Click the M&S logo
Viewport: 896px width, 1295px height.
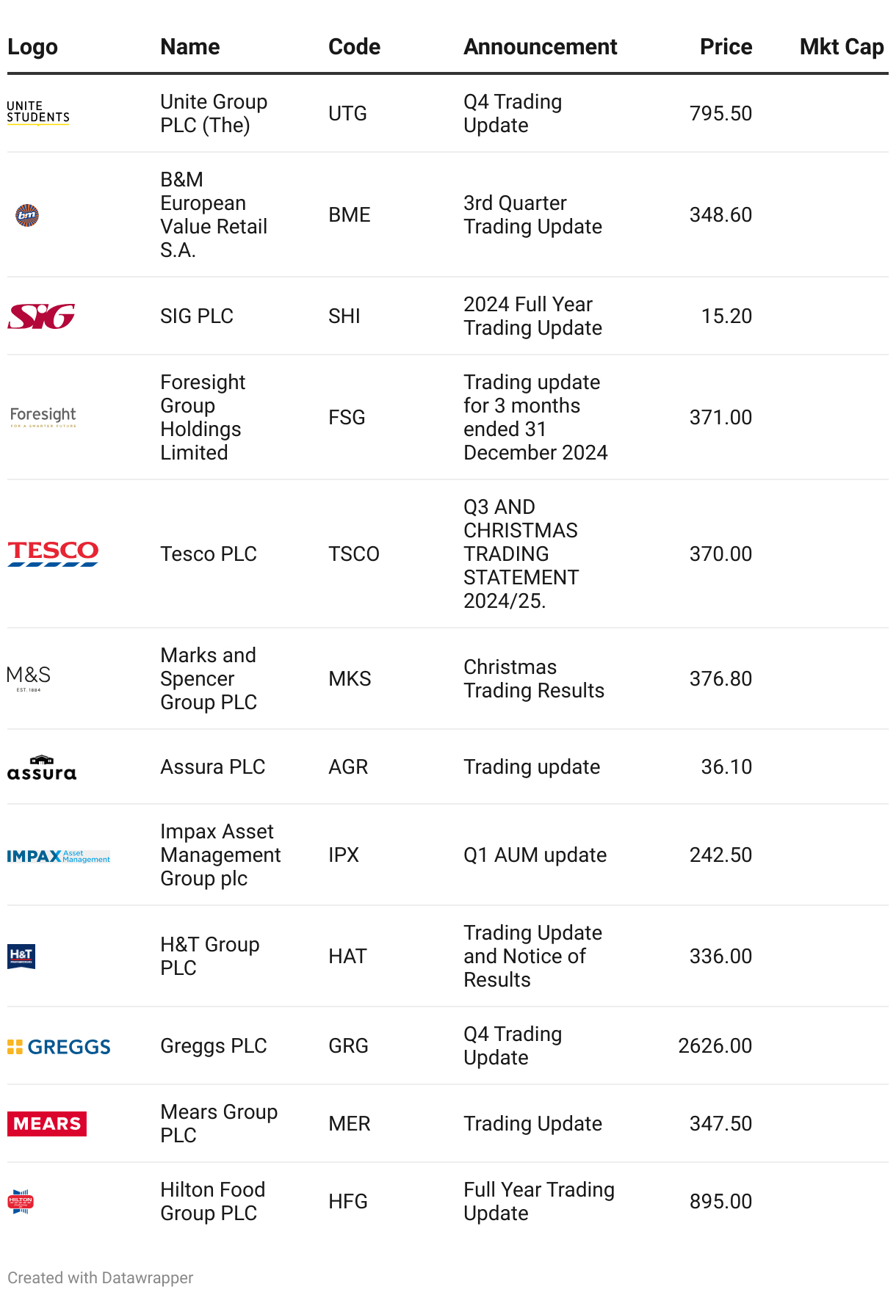point(29,678)
